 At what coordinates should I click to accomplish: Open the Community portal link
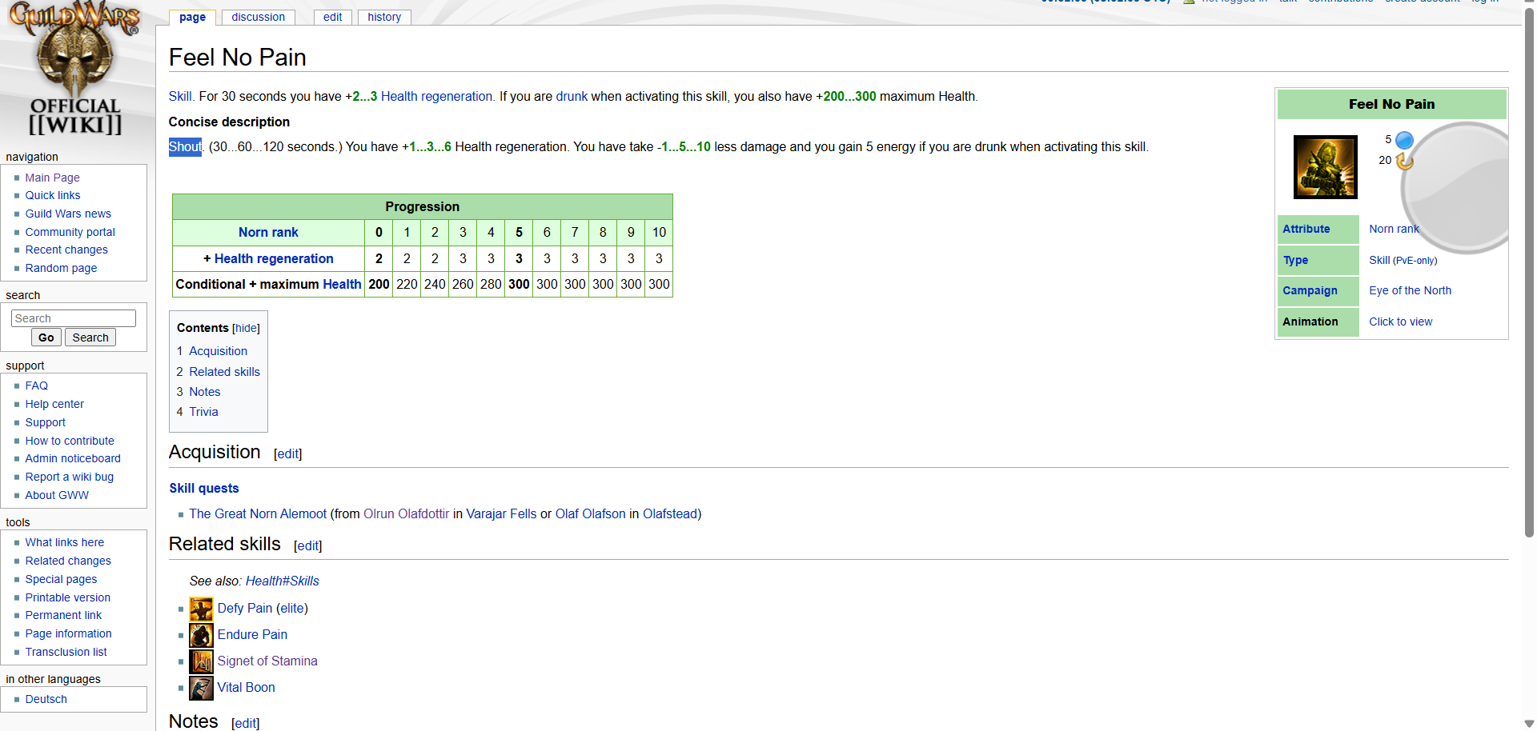point(70,232)
